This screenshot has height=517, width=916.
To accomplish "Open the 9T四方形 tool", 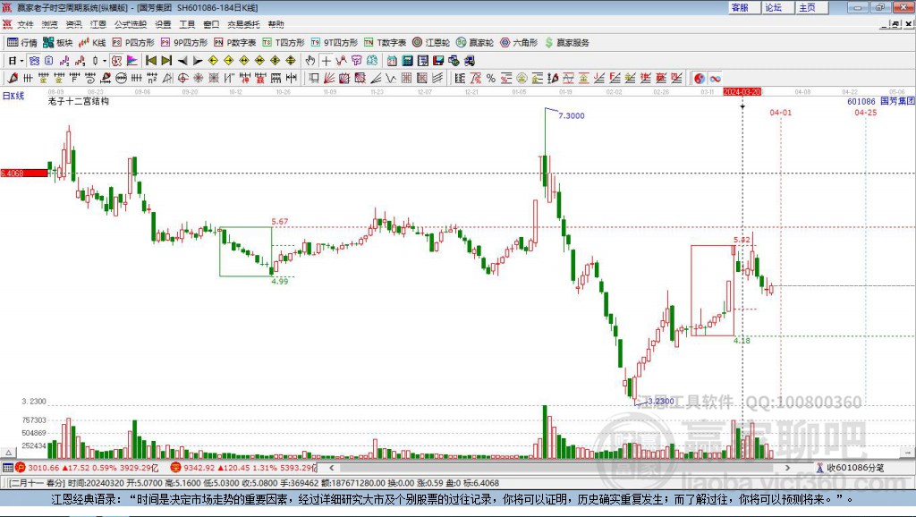I will (335, 43).
